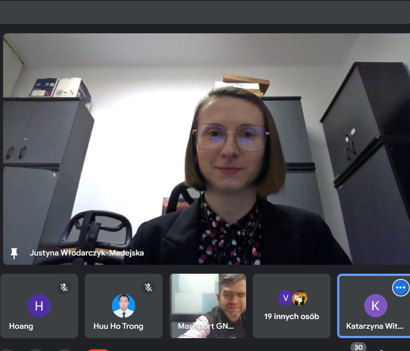Click the Katarzyna Wit... name label
This screenshot has height=351, width=410.
tap(374, 326)
